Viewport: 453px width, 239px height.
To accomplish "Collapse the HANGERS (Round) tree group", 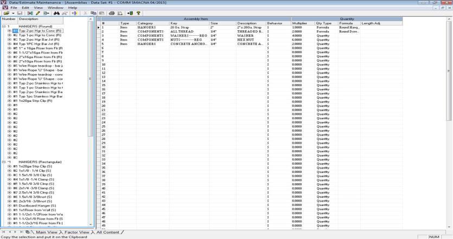I will 4,26.
